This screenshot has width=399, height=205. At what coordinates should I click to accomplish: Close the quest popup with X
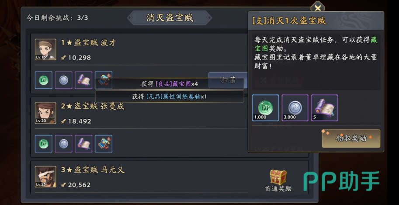pyautogui.click(x=318, y=7)
